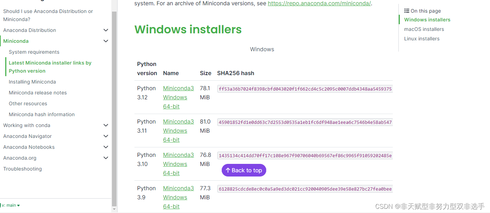
Task: Click the Windows installers heading
Action: pyautogui.click(x=188, y=29)
